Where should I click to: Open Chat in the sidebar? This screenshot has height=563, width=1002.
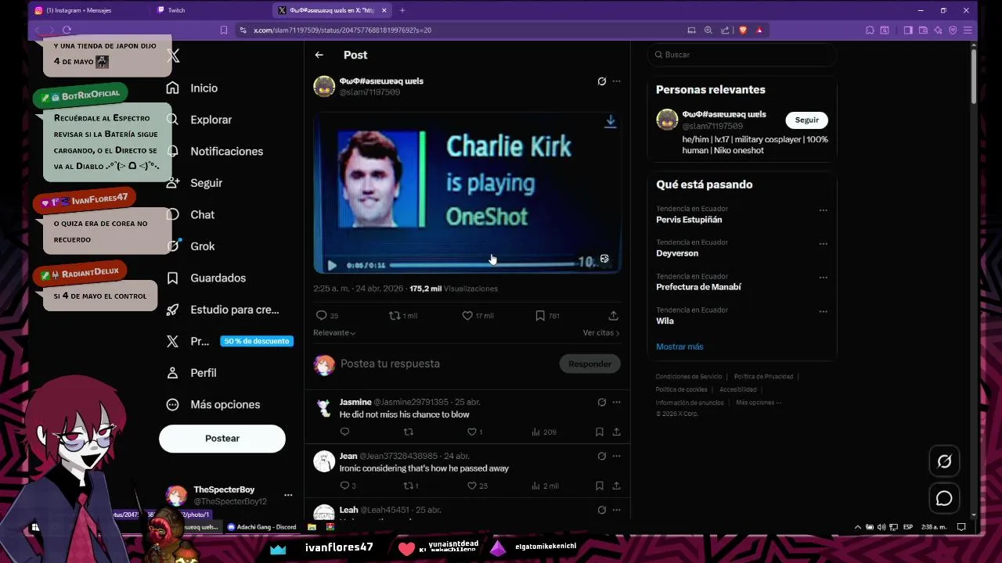pyautogui.click(x=201, y=214)
